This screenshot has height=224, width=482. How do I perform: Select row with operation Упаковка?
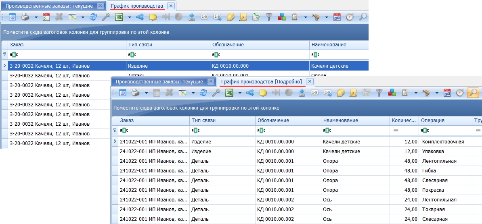point(297,151)
